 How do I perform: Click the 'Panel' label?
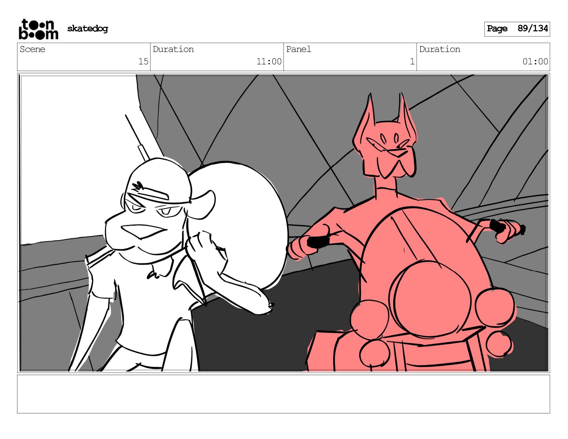[298, 49]
